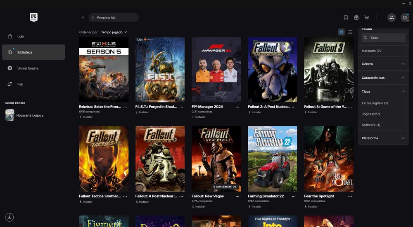Install Fallout: New Vegas
Image resolution: width=413 pixels, height=227 pixels.
tap(198, 206)
